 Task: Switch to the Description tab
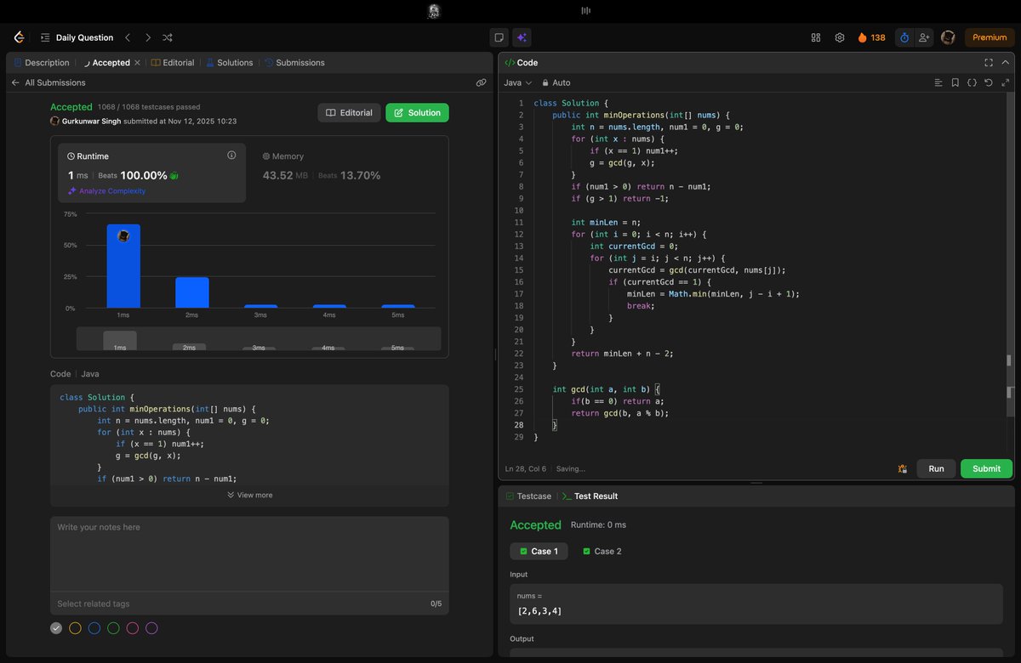click(42, 63)
